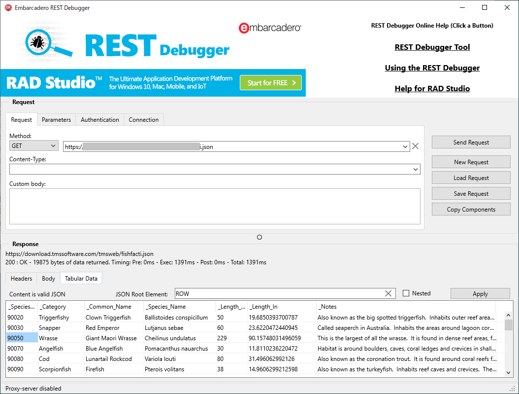
Task: Select the Tabular Data tab
Action: [x=81, y=278]
